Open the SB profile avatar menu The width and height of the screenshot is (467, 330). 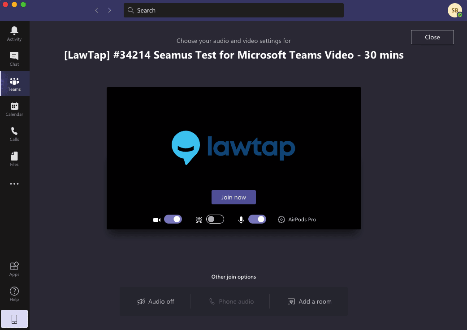pos(455,10)
